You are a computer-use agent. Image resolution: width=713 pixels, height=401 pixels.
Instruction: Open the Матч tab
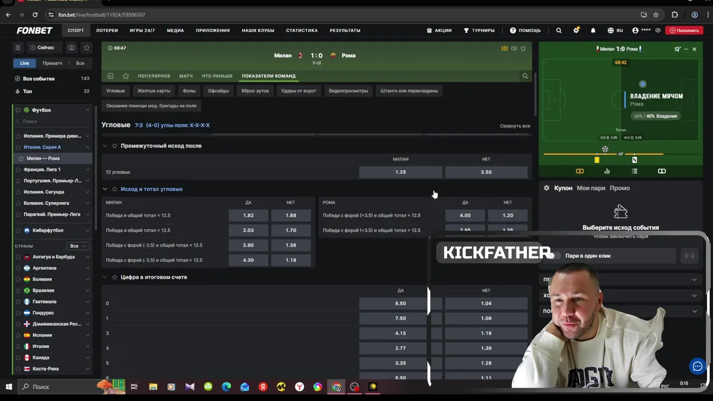tap(186, 76)
